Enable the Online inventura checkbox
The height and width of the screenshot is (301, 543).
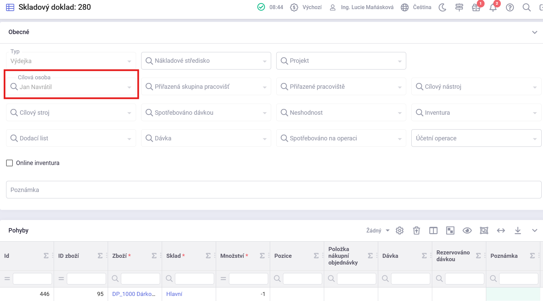pos(10,163)
